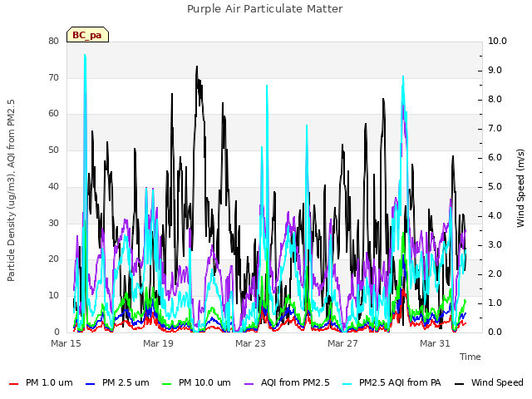Select the PM 10.0 um legend label

click(x=204, y=382)
